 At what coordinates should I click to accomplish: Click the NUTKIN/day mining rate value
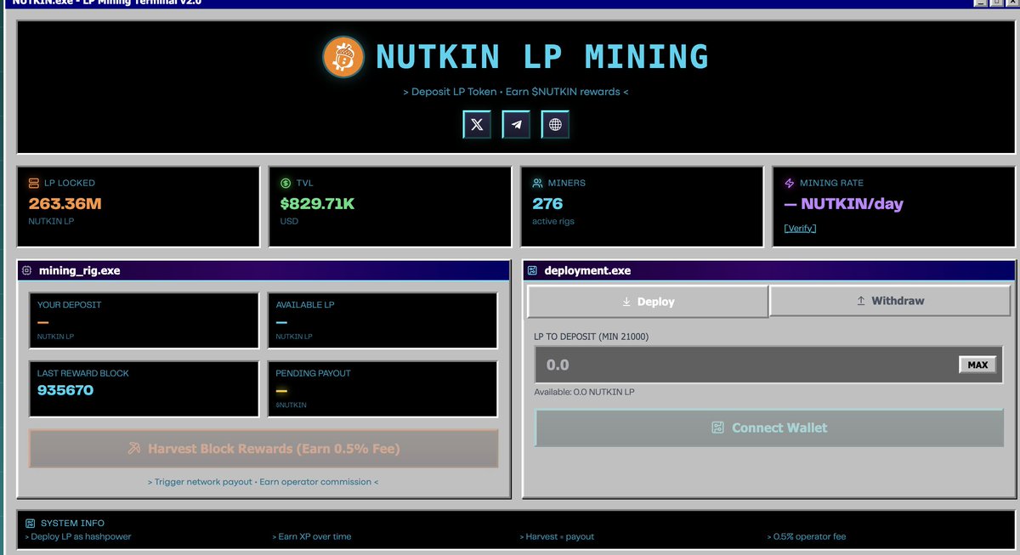click(x=843, y=204)
